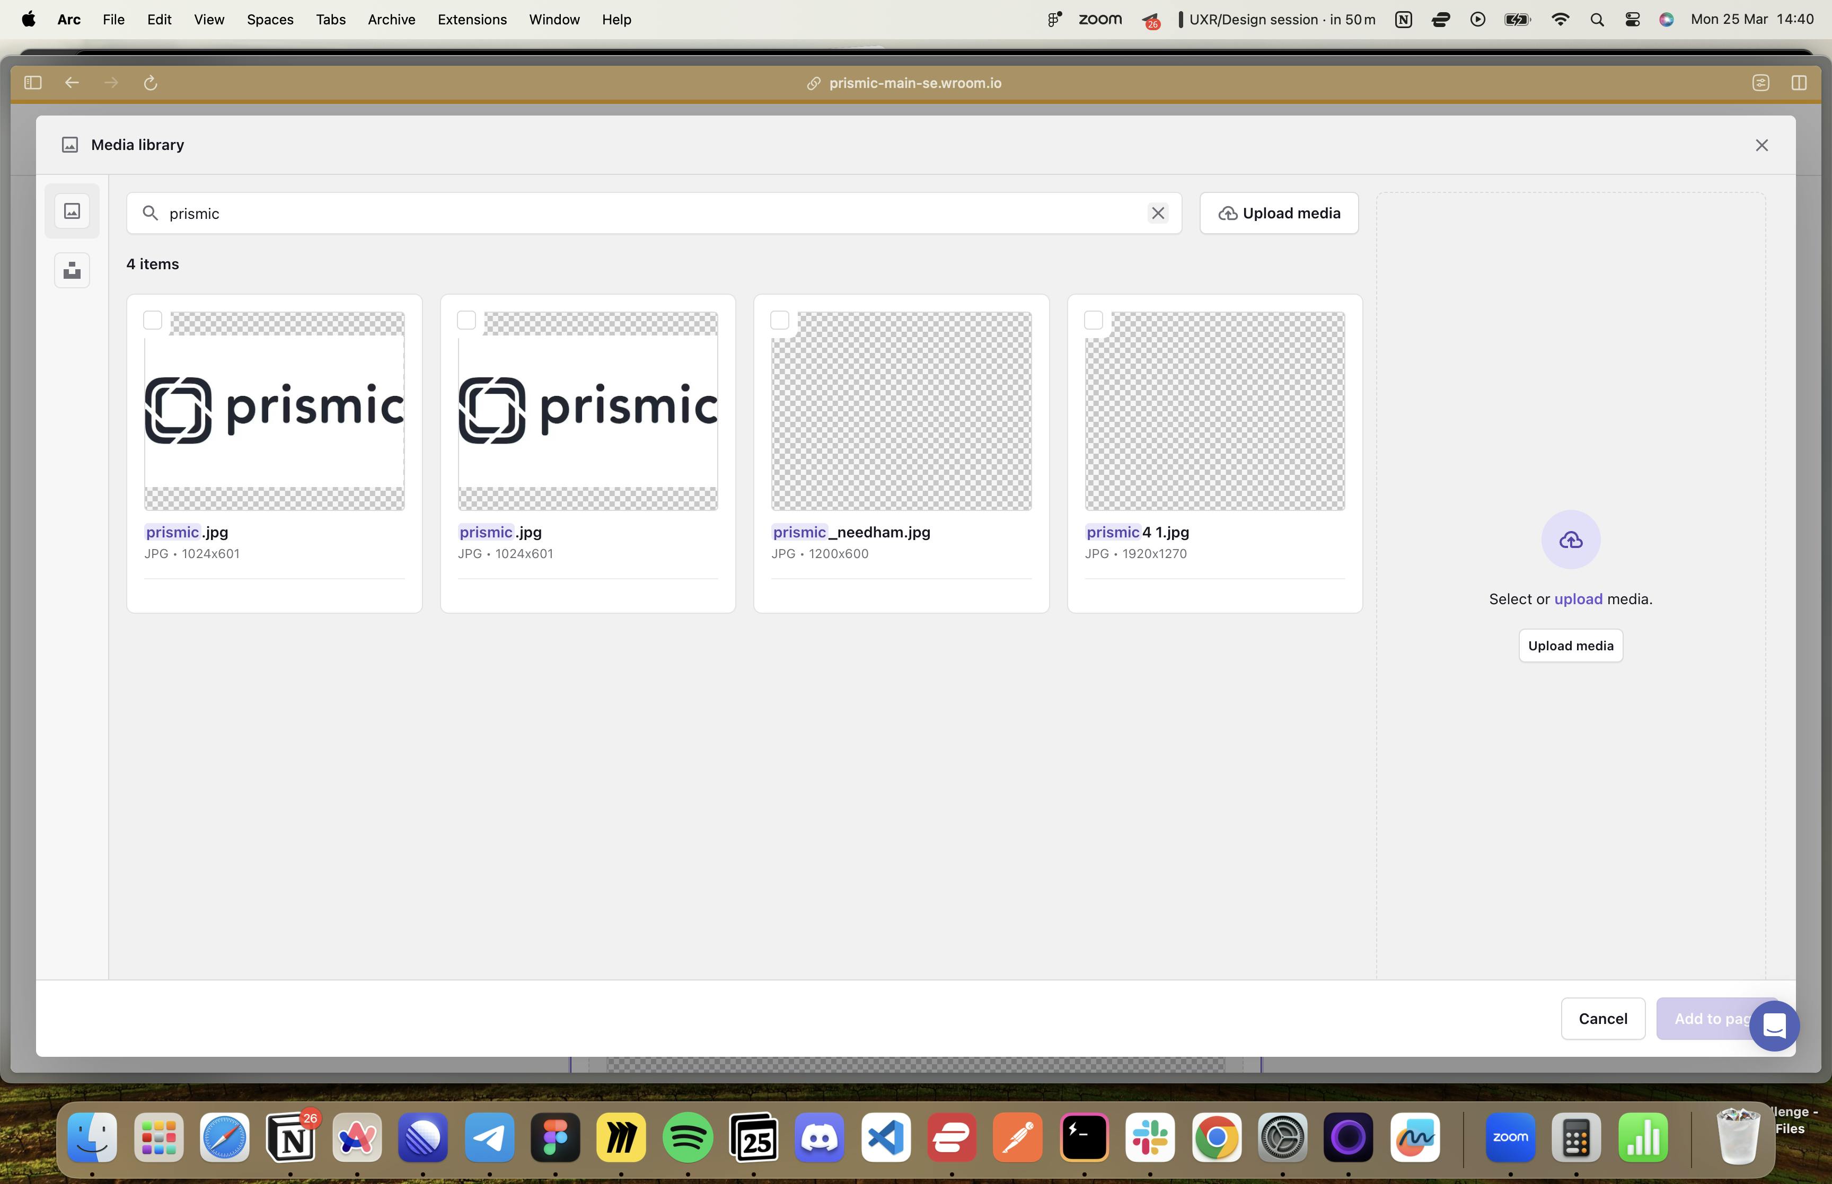The image size is (1832, 1184).
Task: Open the Archive menu
Action: tap(391, 19)
